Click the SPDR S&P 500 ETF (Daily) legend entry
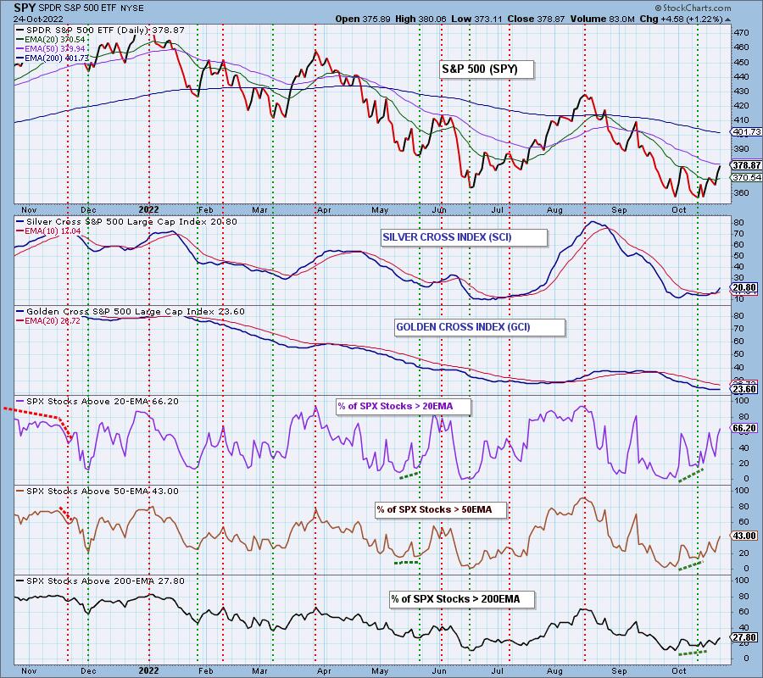This screenshot has width=763, height=678. pyautogui.click(x=100, y=31)
